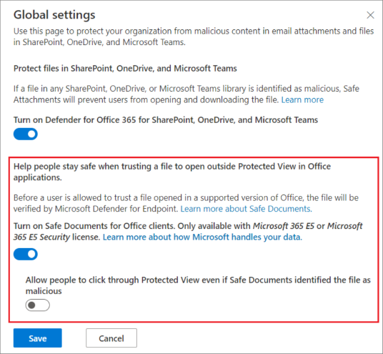Viewport: 383px width, 354px height.
Task: Save the global settings
Action: point(38,338)
